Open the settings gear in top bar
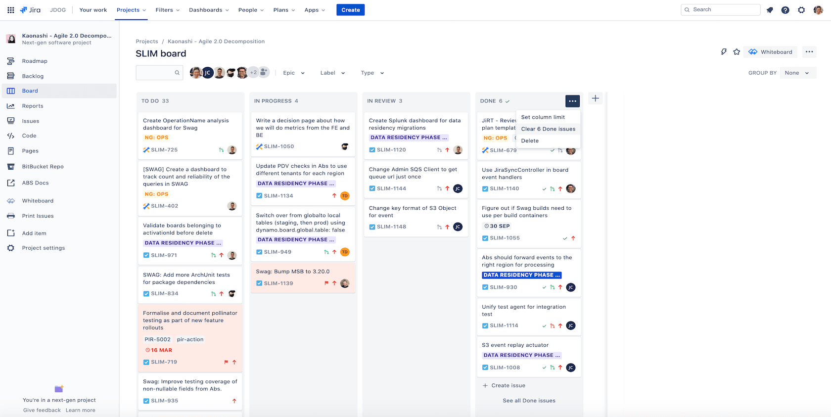The image size is (831, 417). coord(801,10)
